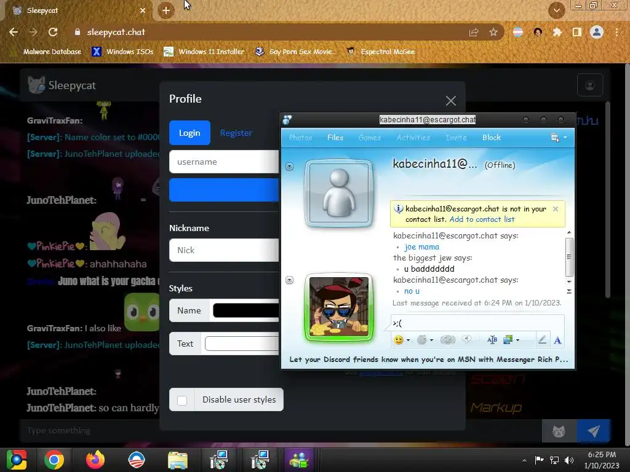630x472 pixels.
Task: Open Action Center flag in system tray
Action: pyautogui.click(x=539, y=460)
